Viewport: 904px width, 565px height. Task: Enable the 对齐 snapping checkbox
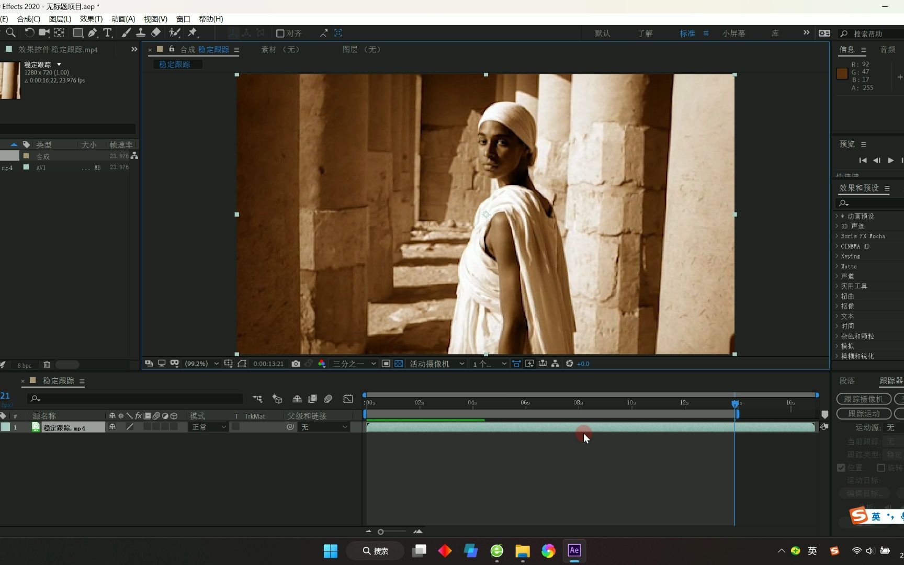pos(280,33)
